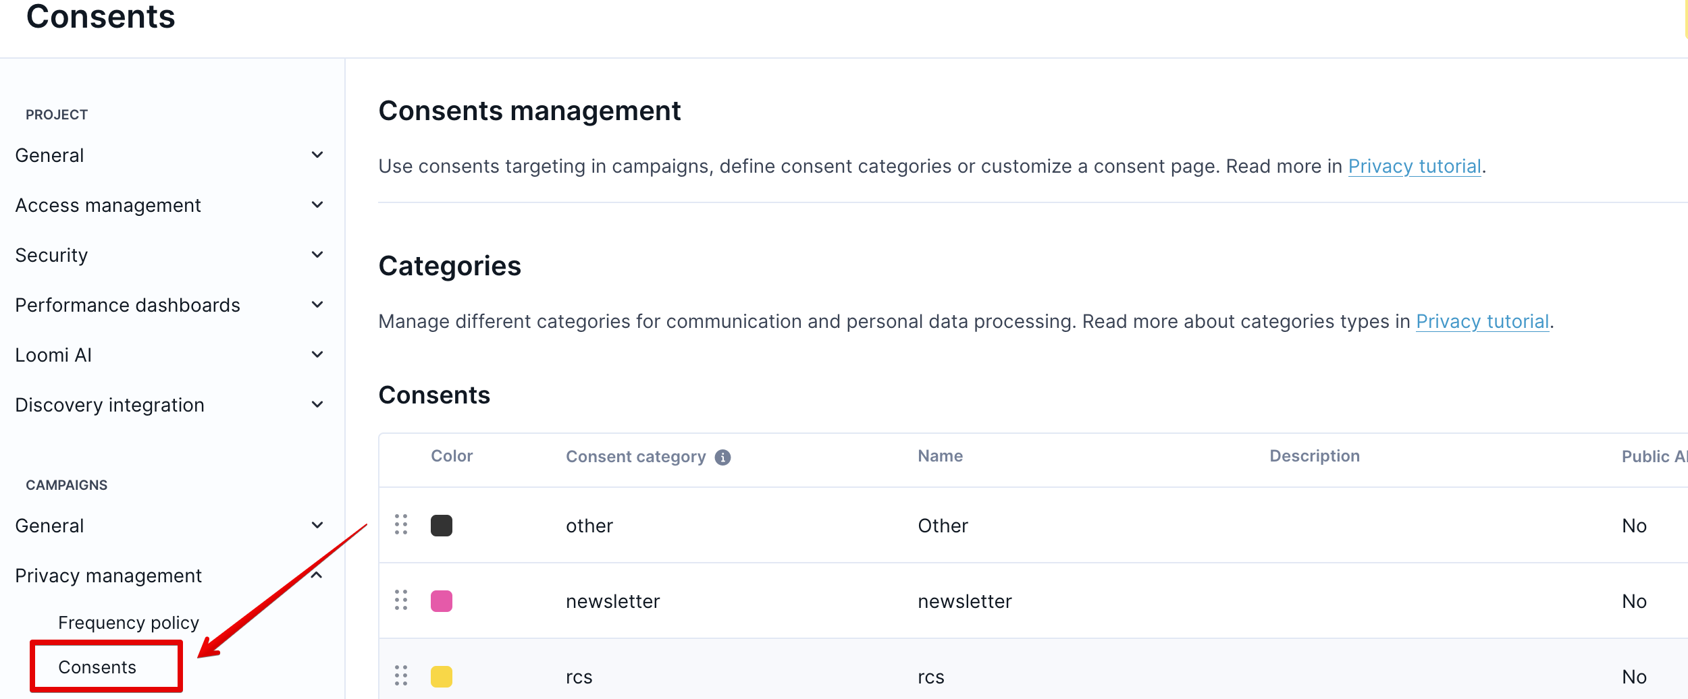Viewport: 1688px width, 699px height.
Task: Click the rcs row drag handle
Action: tap(401, 676)
